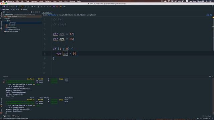Click the number 99 in editor
Viewport: 214px width, 120px height.
[74, 54]
